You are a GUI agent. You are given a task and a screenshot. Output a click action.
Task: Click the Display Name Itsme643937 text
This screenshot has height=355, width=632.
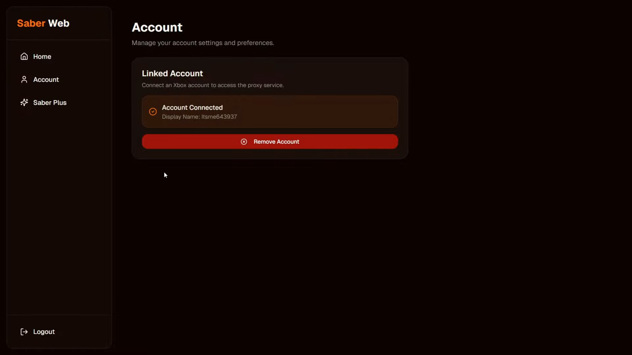[x=199, y=117]
